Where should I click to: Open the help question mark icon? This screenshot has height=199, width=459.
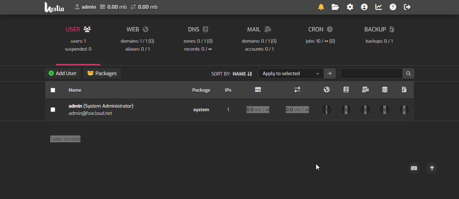click(393, 7)
